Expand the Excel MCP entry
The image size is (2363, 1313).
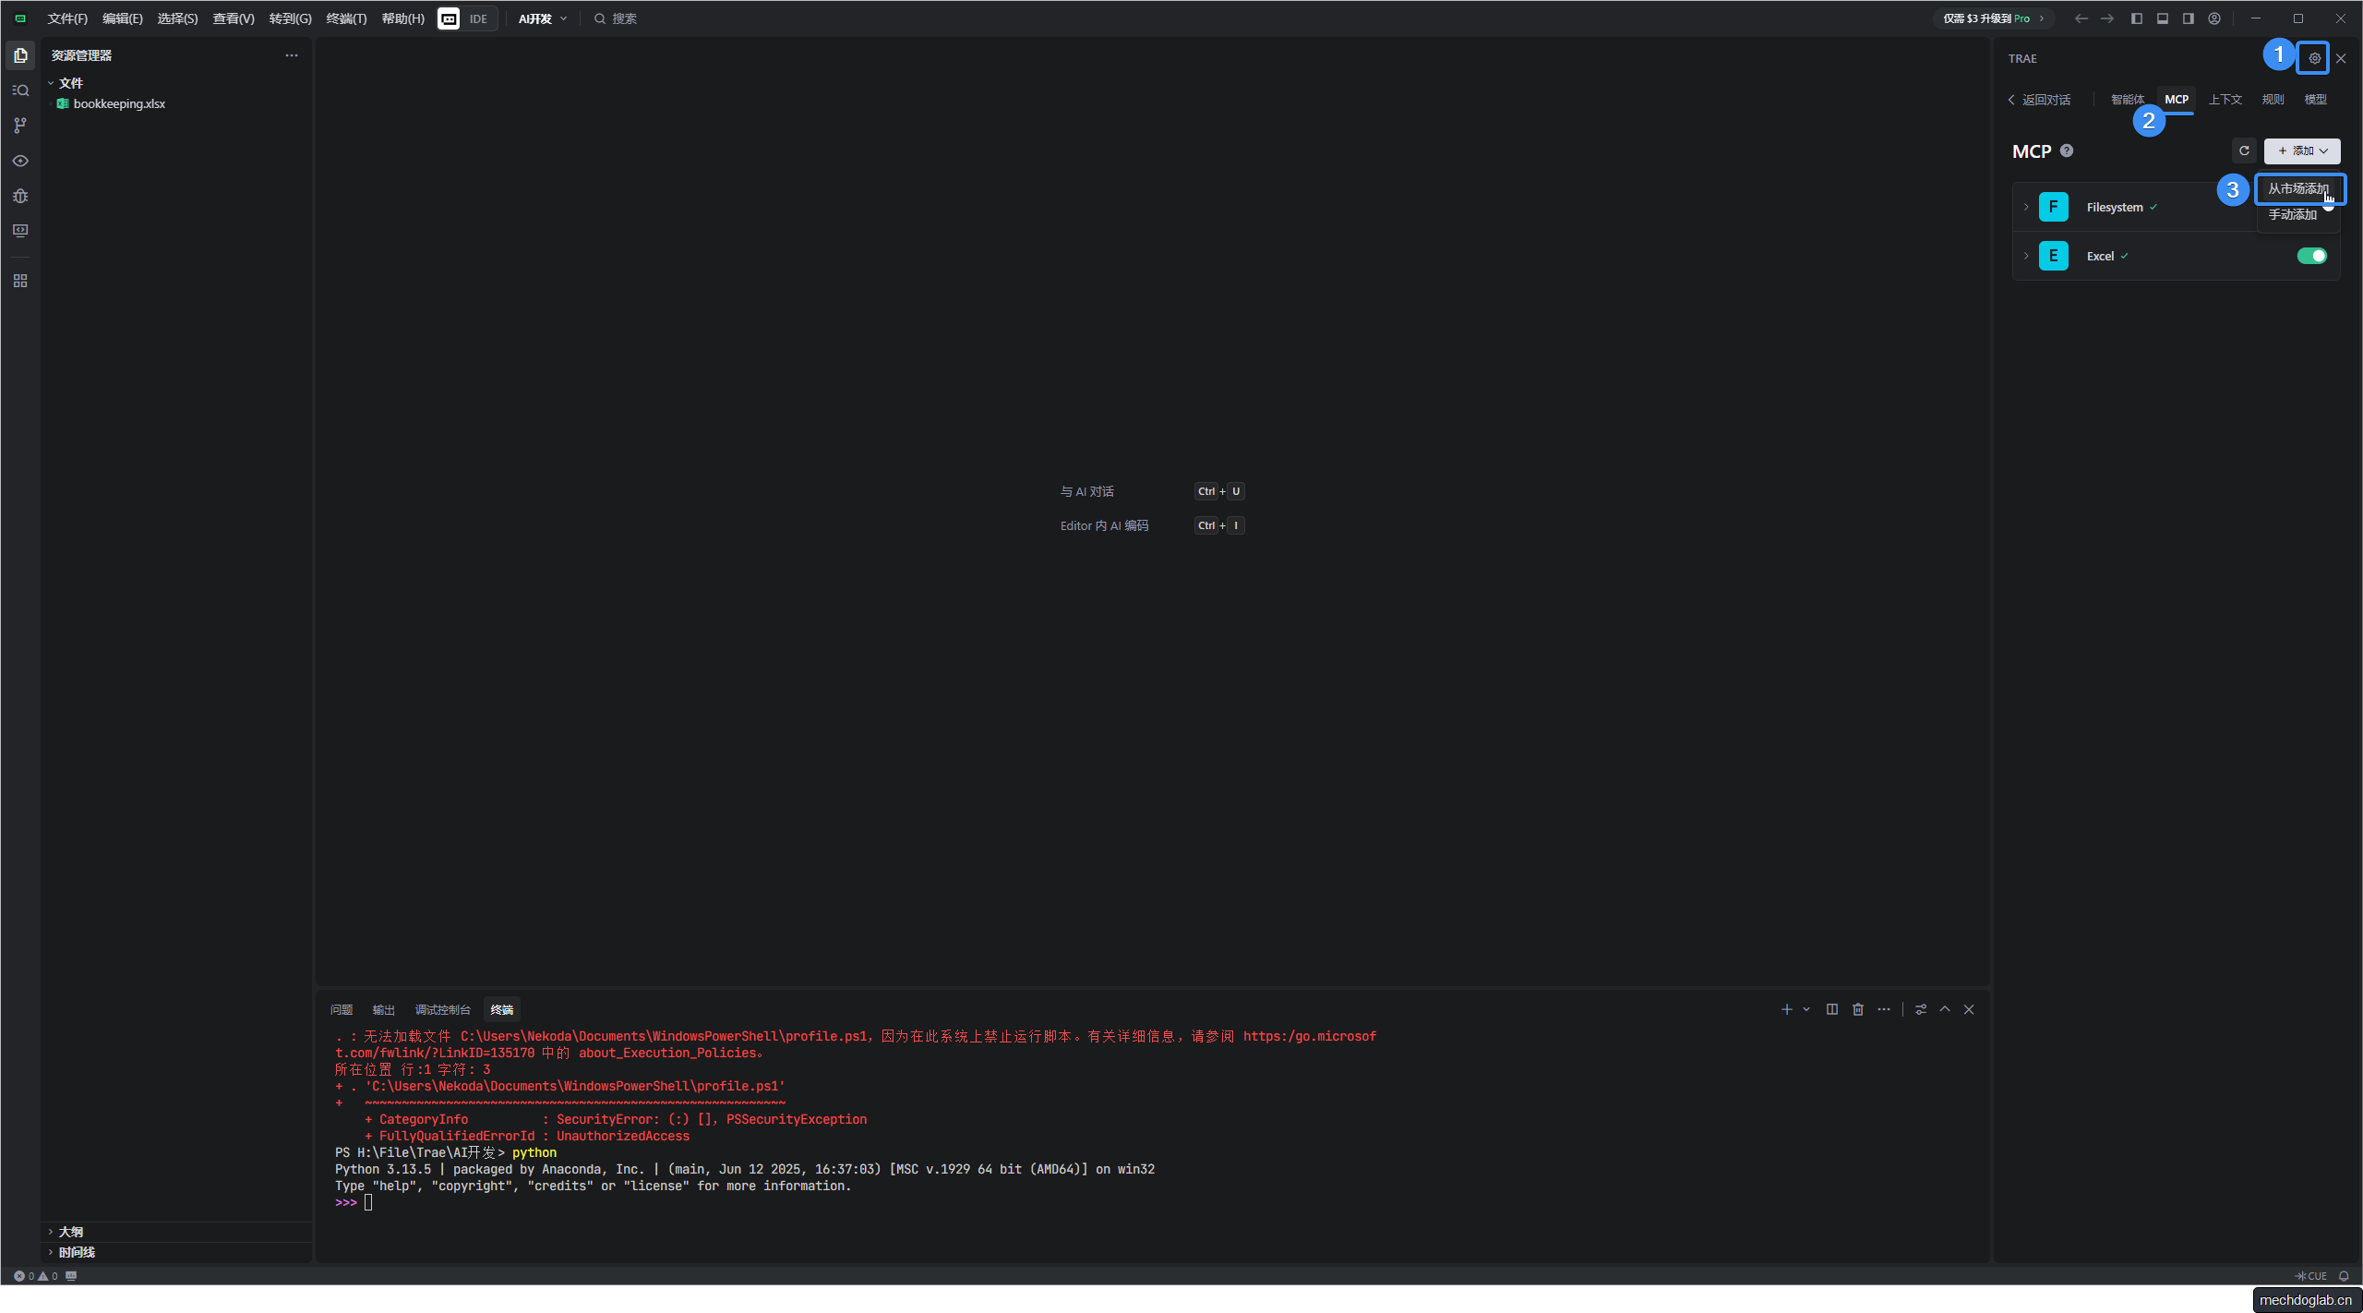point(2026,256)
